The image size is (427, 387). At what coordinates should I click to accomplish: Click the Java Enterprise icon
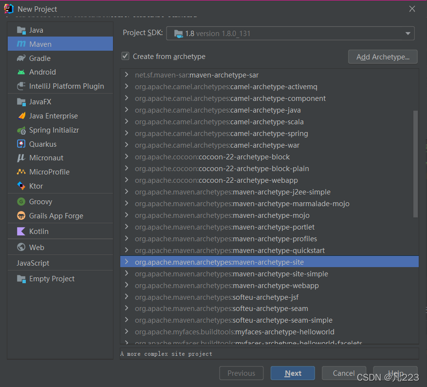[x=21, y=116]
